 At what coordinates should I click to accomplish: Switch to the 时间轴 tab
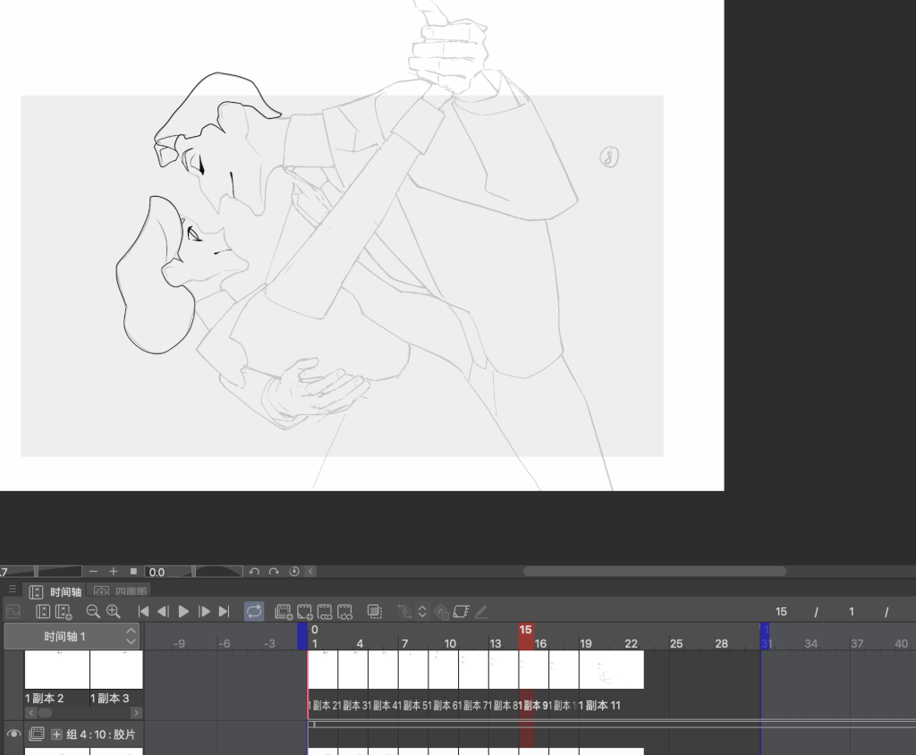click(56, 592)
